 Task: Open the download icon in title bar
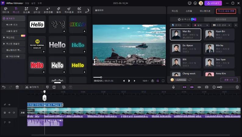tap(195, 3)
